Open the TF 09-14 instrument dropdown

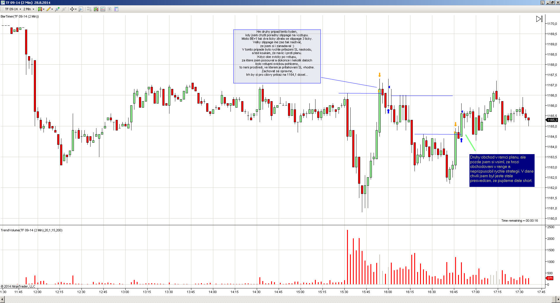pyautogui.click(x=13, y=9)
